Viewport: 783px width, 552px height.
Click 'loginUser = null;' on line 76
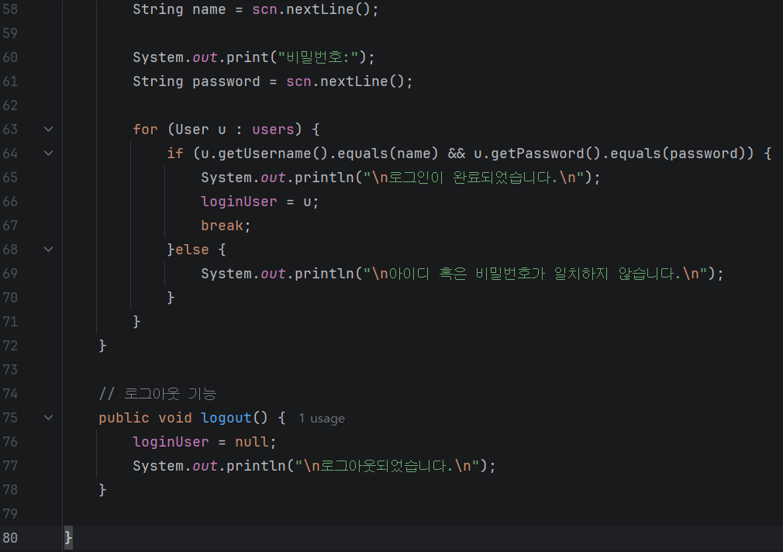click(204, 442)
